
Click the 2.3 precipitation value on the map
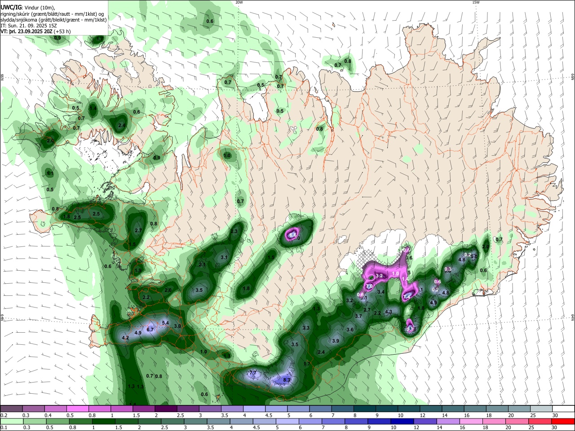pos(234,231)
